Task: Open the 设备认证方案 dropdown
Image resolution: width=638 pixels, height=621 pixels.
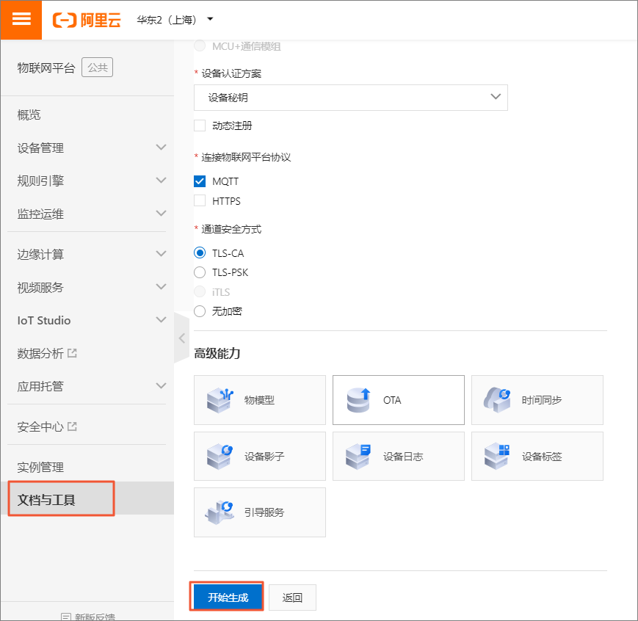Action: coord(351,97)
